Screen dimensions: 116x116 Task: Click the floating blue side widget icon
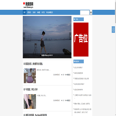(x=113, y=30)
